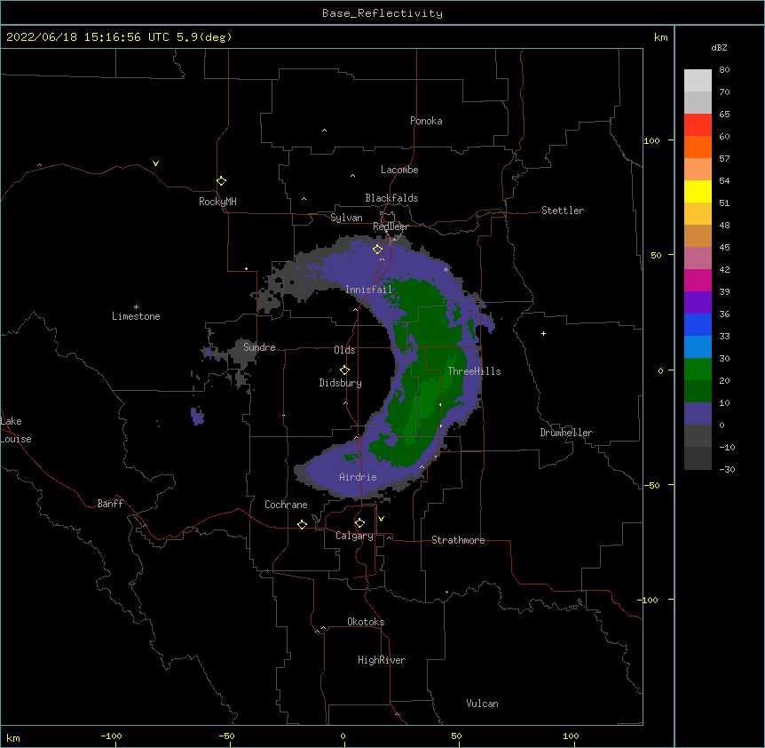Click the yellow V marker northwest of RockyMH
Viewport: 765px width, 748px height.
(155, 163)
